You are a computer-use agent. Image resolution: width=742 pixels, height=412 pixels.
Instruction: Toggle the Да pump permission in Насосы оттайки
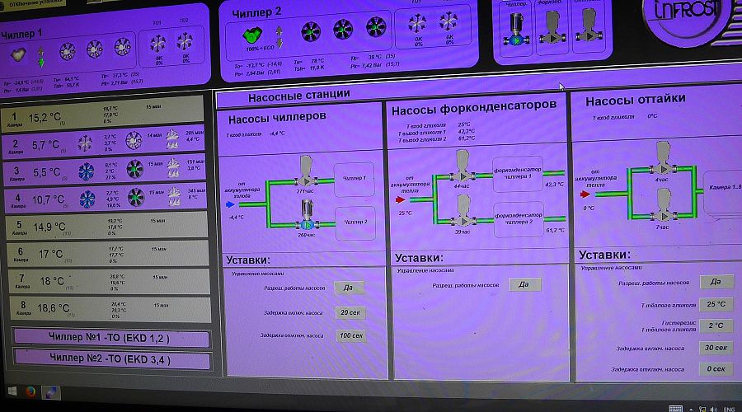(x=716, y=282)
